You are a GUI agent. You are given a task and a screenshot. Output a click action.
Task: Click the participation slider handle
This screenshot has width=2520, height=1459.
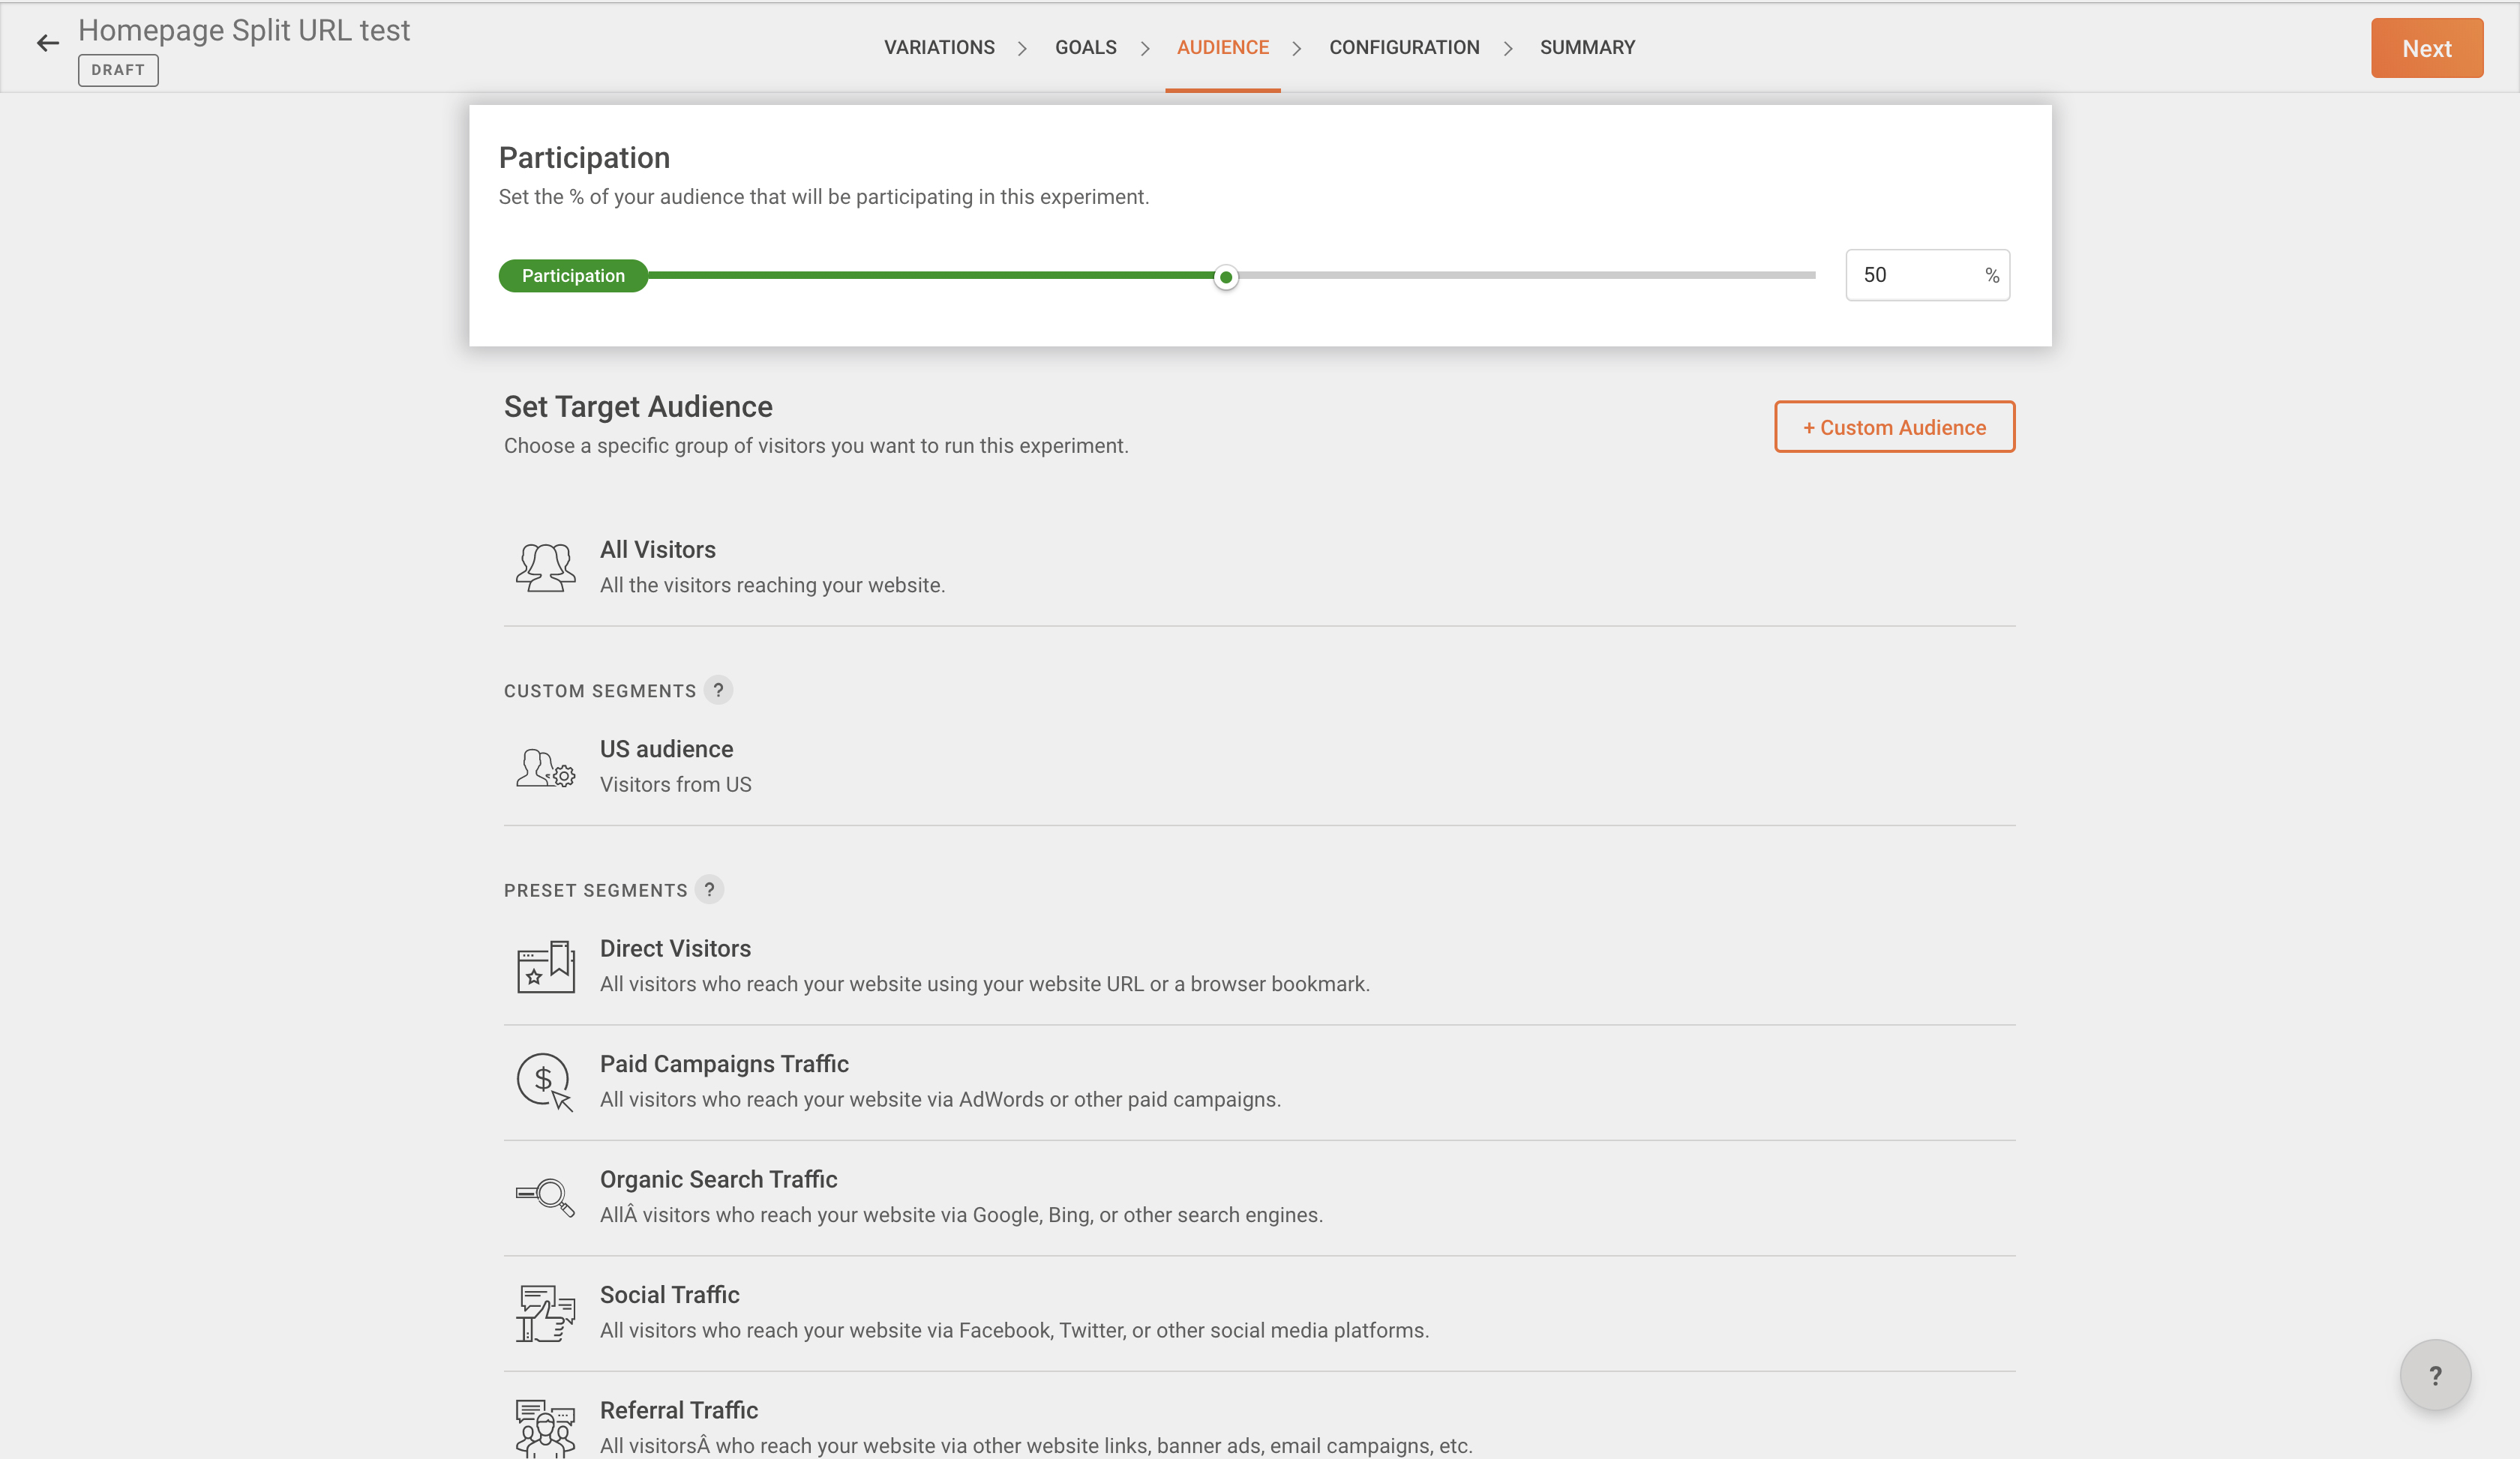(x=1225, y=277)
